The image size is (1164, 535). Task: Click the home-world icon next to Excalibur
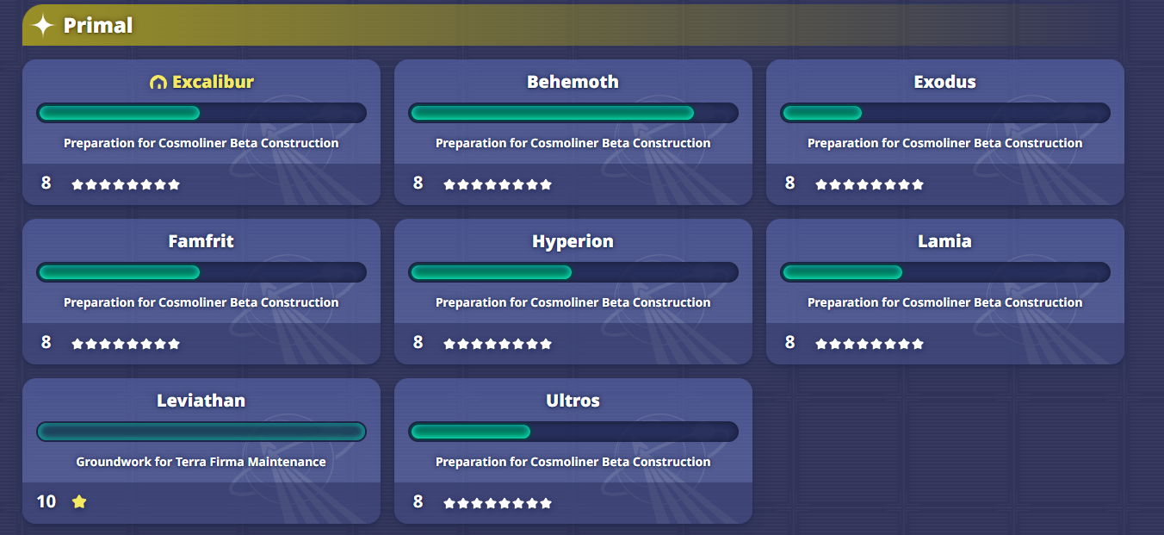(x=158, y=83)
